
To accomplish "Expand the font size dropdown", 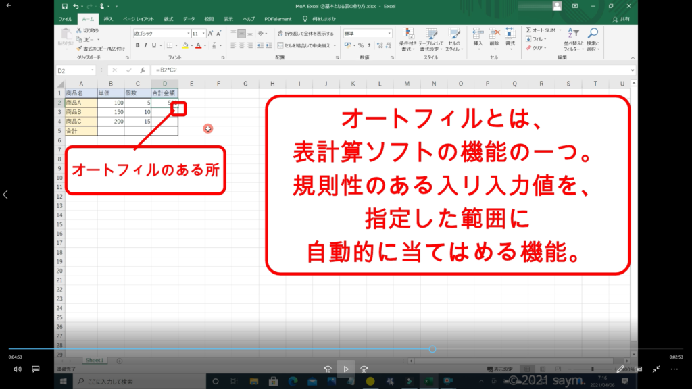I will (203, 33).
